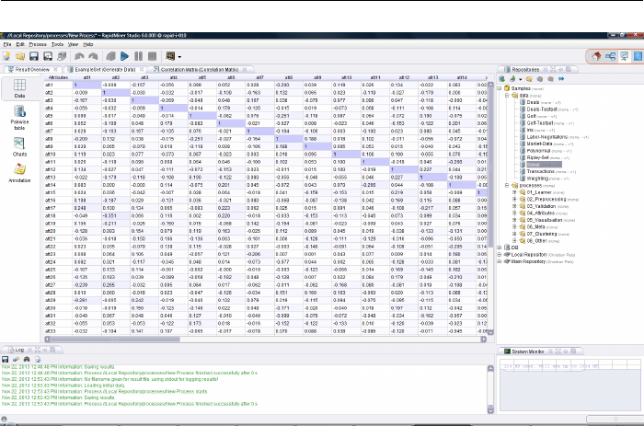The image size is (644, 426).
Task: Open the Design perspective icon
Action: pos(610,56)
